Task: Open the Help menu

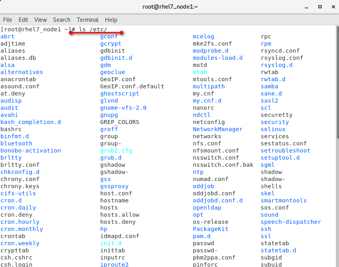Action: 111,20
